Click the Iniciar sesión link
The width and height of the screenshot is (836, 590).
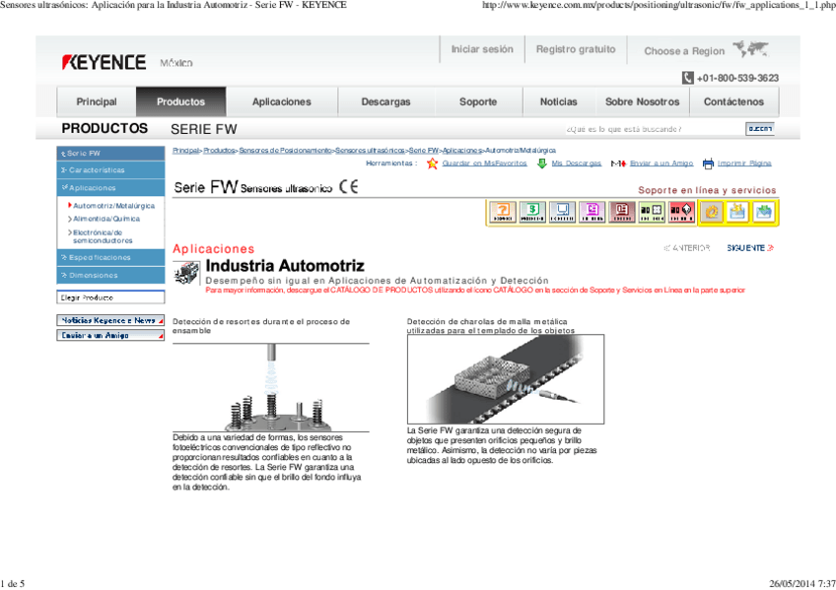coord(482,49)
